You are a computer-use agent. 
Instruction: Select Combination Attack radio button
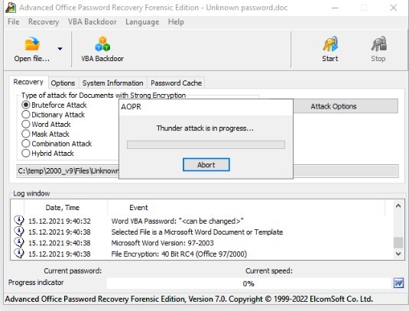[26, 144]
